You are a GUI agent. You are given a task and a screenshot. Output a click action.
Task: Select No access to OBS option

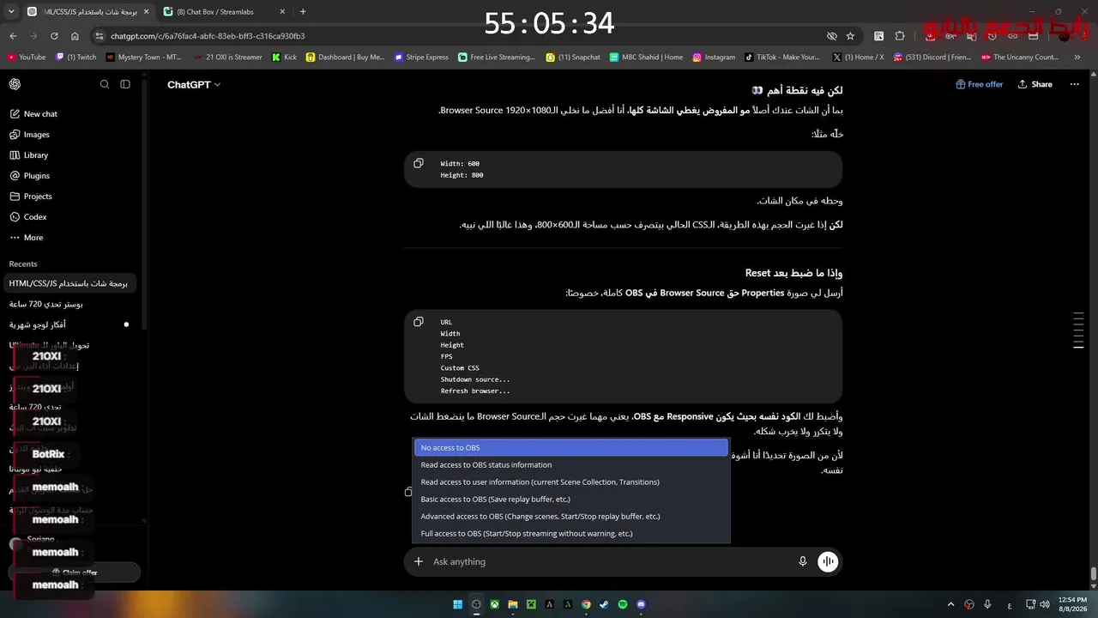click(x=570, y=448)
